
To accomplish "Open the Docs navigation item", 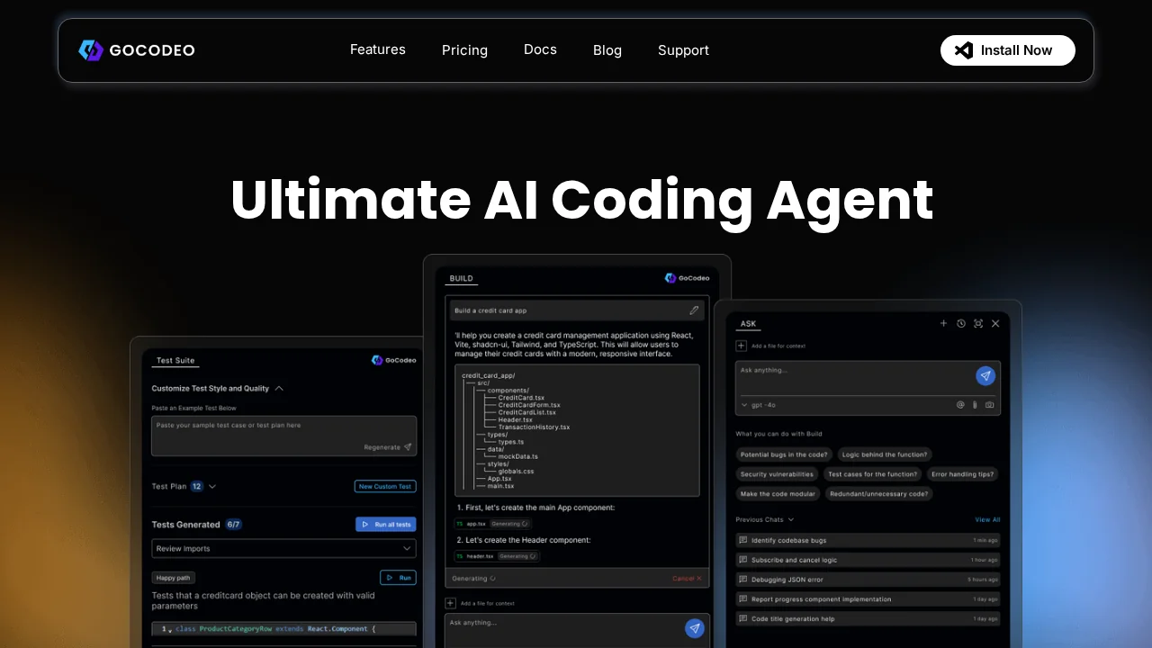I will tap(540, 49).
